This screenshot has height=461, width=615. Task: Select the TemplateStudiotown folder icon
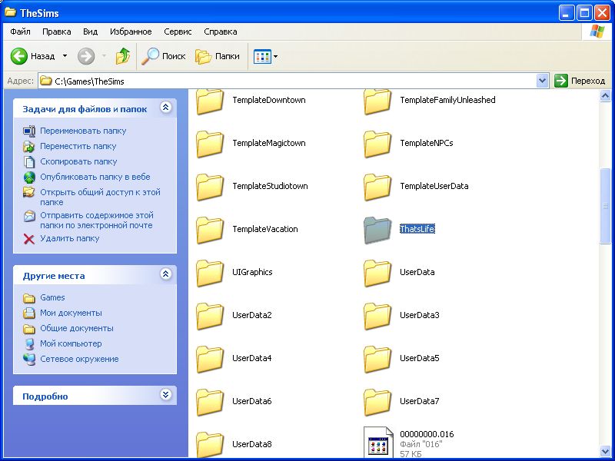tap(210, 187)
